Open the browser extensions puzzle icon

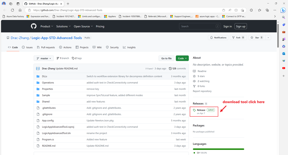tap(251, 10)
